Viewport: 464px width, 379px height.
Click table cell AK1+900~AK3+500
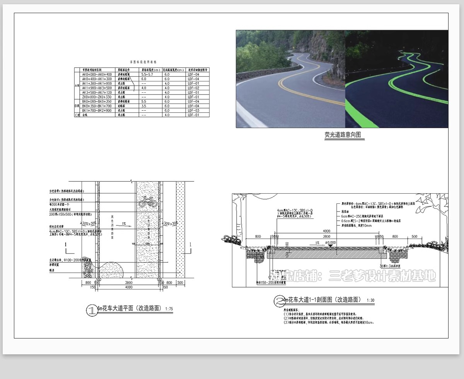point(97,88)
